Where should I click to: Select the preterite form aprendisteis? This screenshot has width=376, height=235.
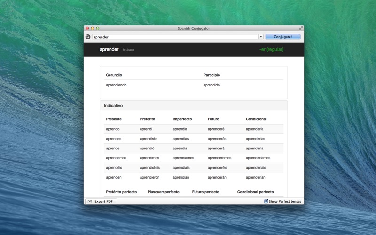tap(150, 168)
